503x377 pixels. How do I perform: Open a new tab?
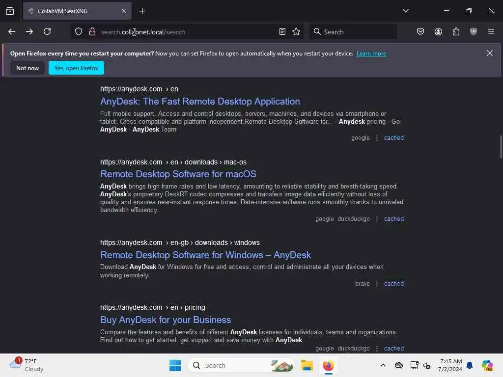(x=142, y=11)
